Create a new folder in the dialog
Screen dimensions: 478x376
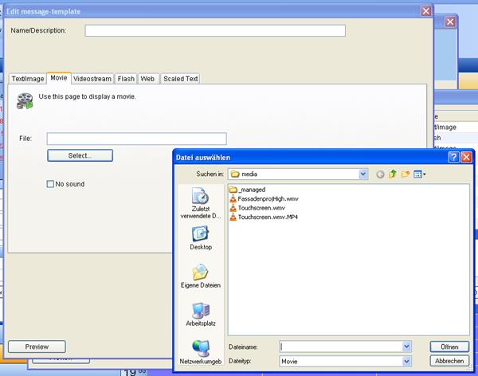coord(406,174)
